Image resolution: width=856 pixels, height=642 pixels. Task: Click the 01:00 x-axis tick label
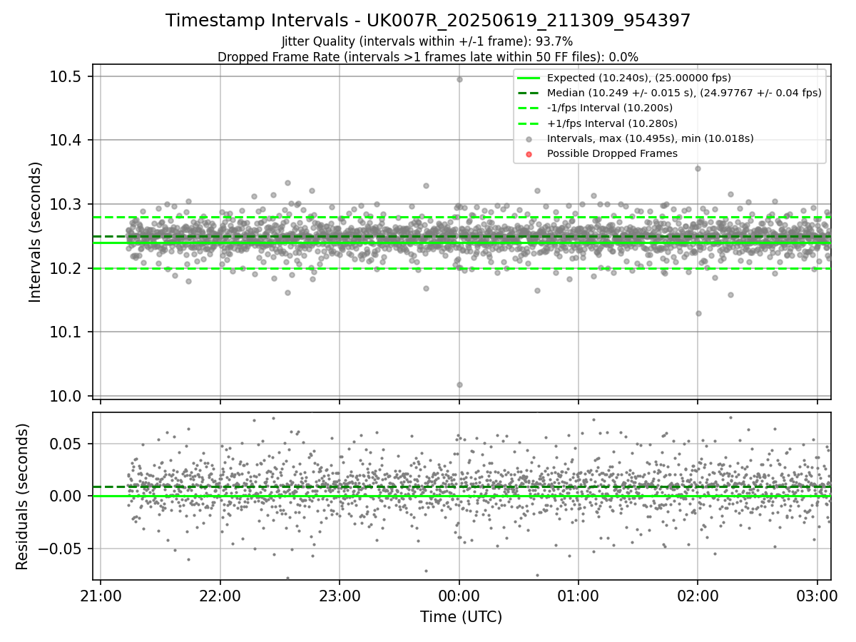(x=578, y=594)
